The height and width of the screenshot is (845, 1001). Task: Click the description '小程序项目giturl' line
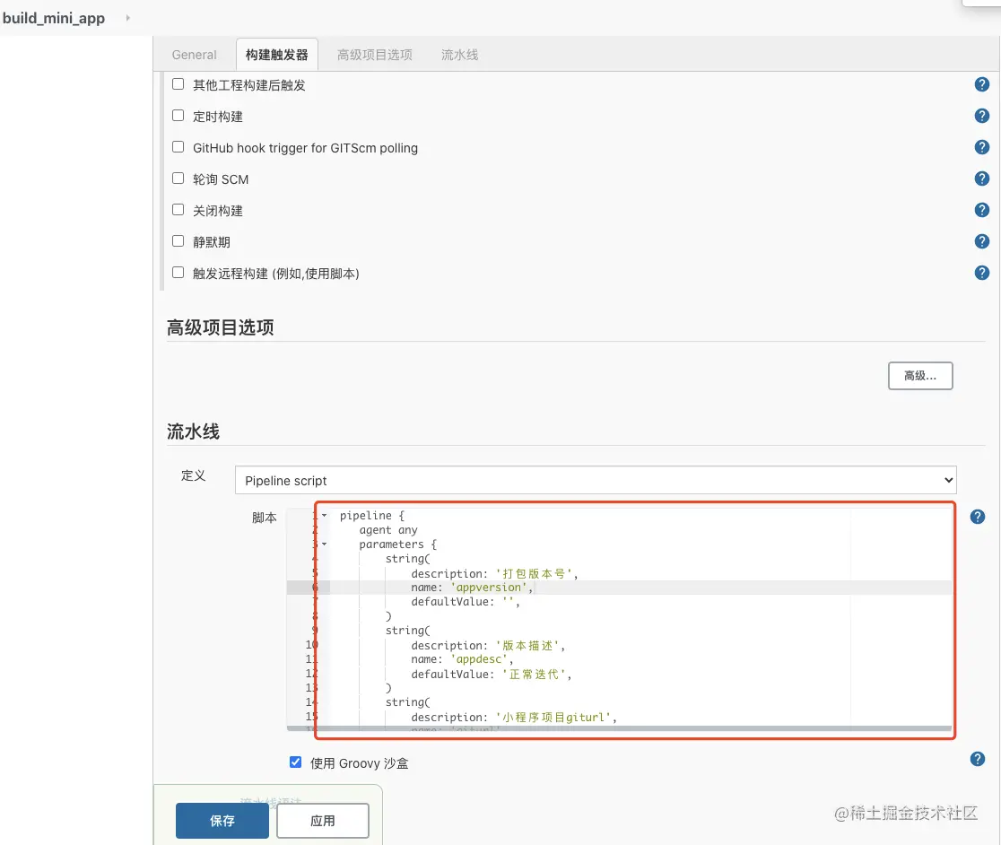tap(514, 717)
